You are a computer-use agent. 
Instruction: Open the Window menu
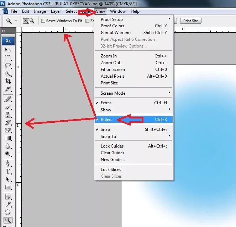tap(118, 11)
